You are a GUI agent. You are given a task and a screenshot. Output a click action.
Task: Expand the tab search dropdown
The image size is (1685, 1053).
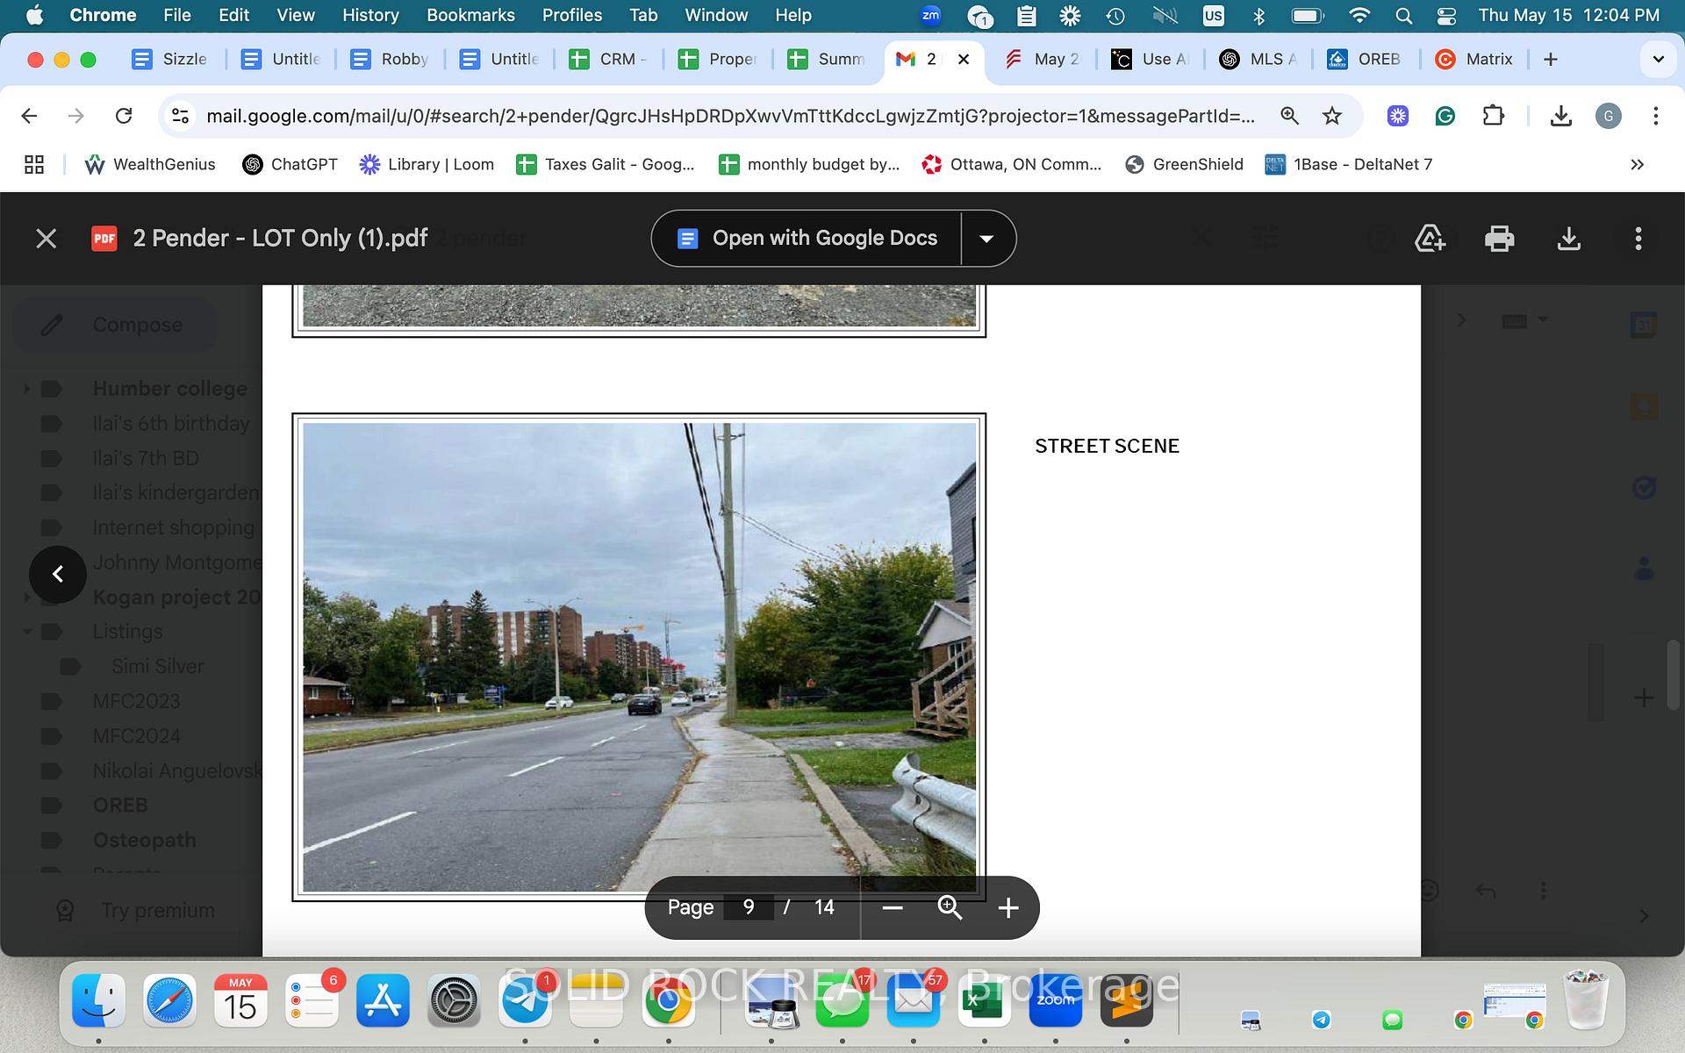click(x=1658, y=59)
